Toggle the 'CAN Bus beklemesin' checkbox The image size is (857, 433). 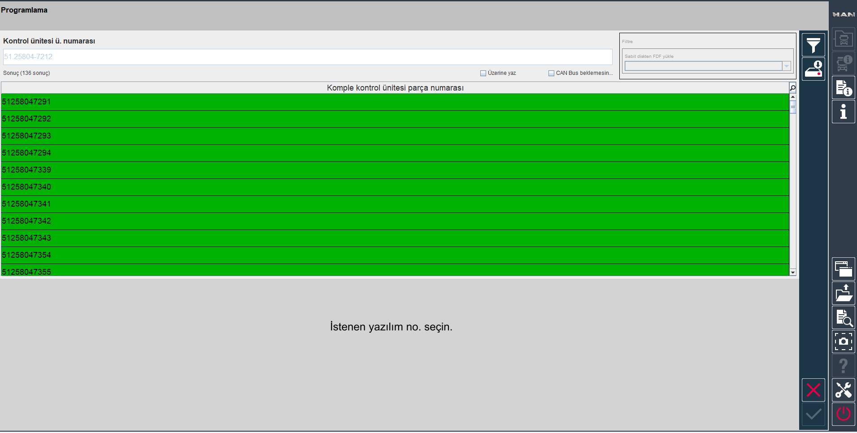click(551, 73)
